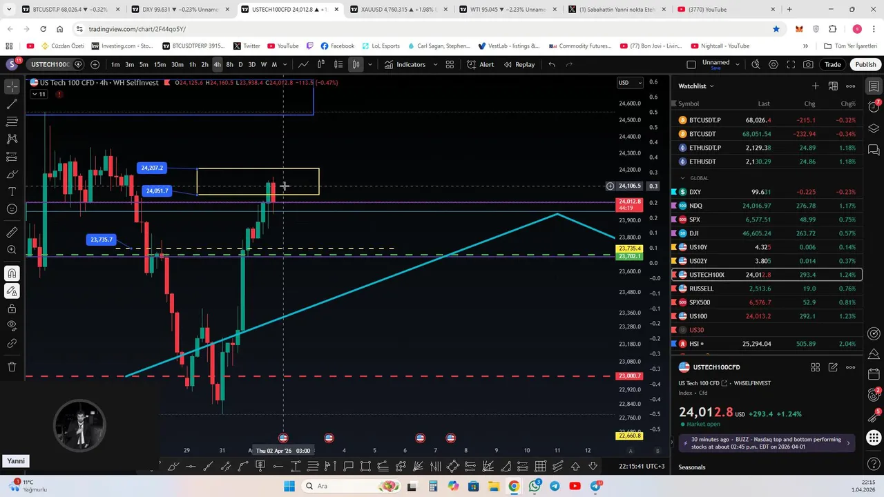Switch to the WTI browser tab
This screenshot has height=497, width=884.
pos(506,10)
